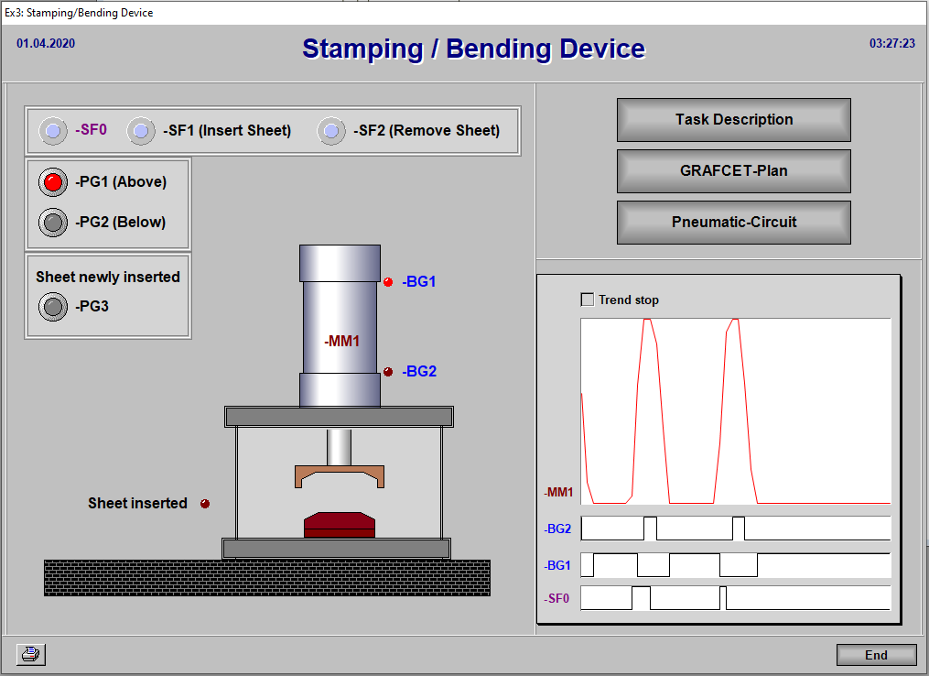Show the Pneumatic-Circuit diagram

tap(734, 223)
